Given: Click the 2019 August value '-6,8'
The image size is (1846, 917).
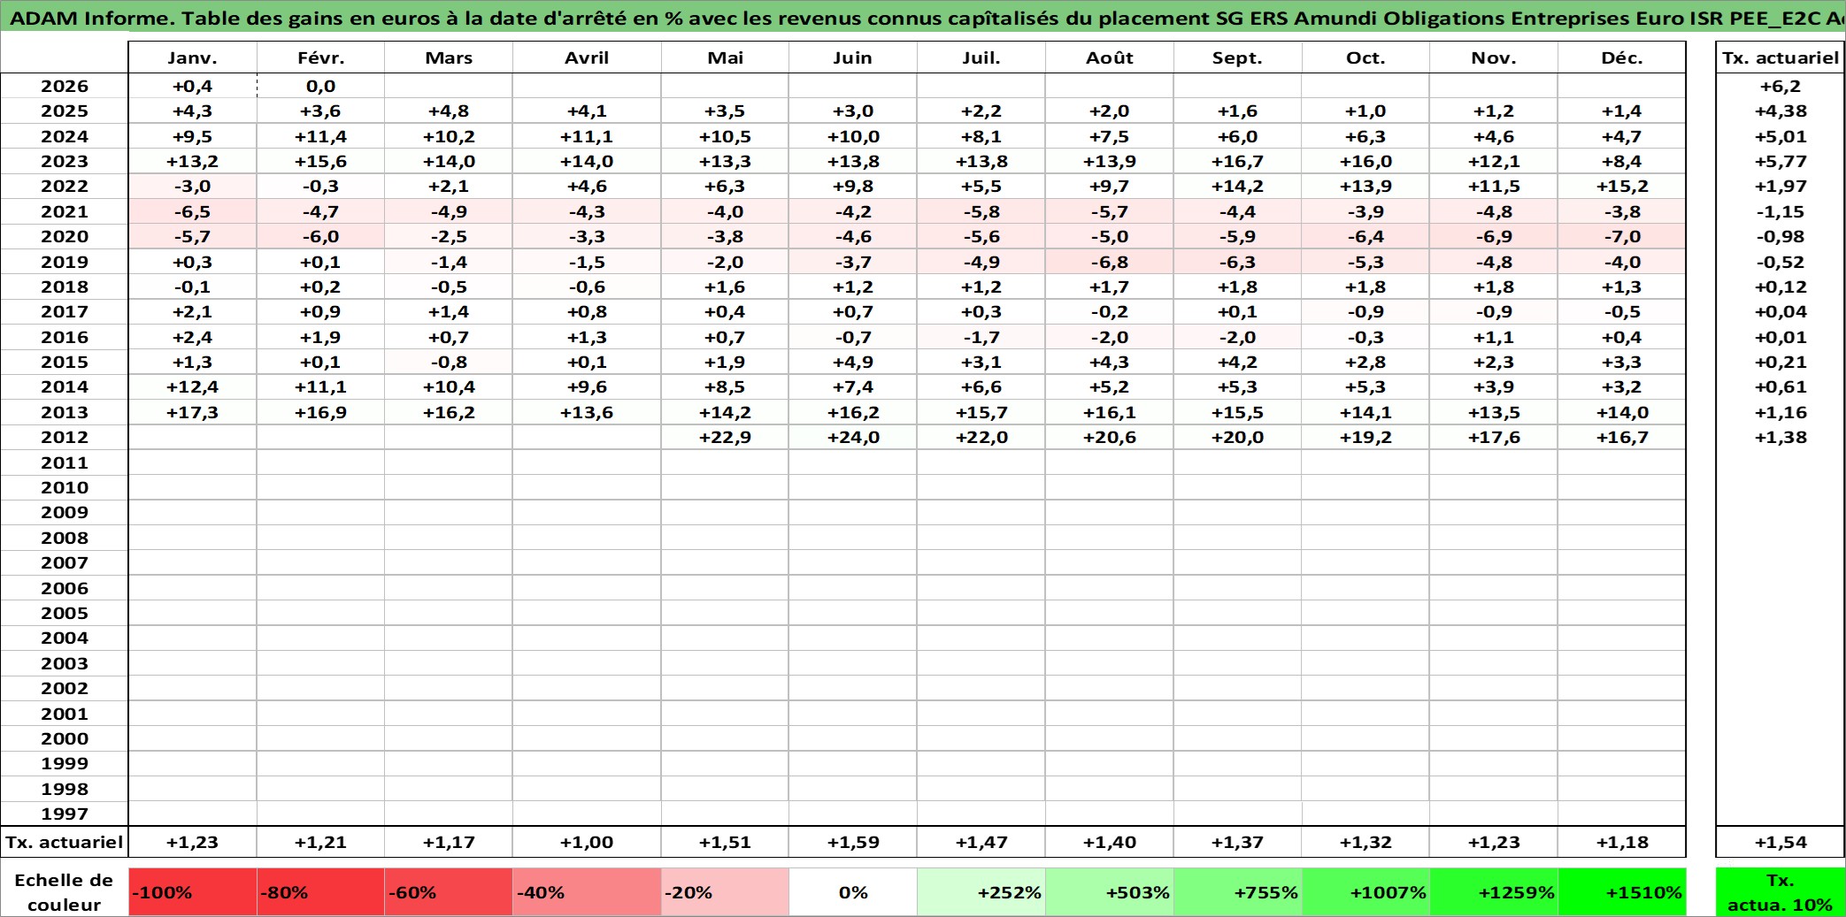Looking at the screenshot, I should pyautogui.click(x=1110, y=262).
